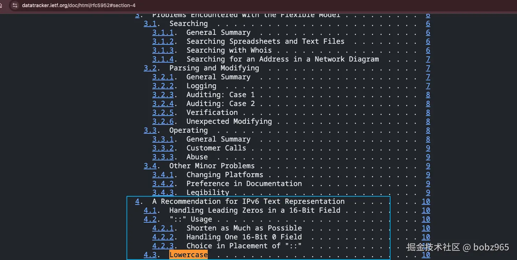Focus the address bar showing datatracker.ietf.org URL
Viewport: 517px width, 260px height.
tap(78, 5)
